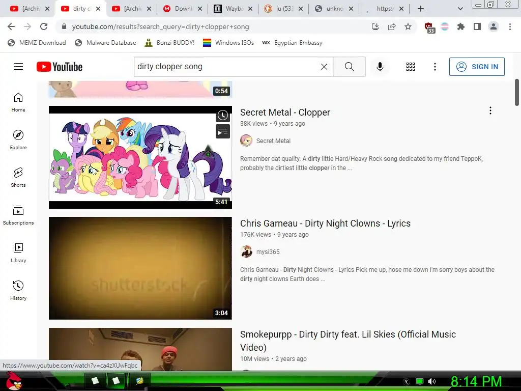Click the 8:14 PM taskbar clock
Image resolution: width=521 pixels, height=391 pixels.
(x=476, y=381)
